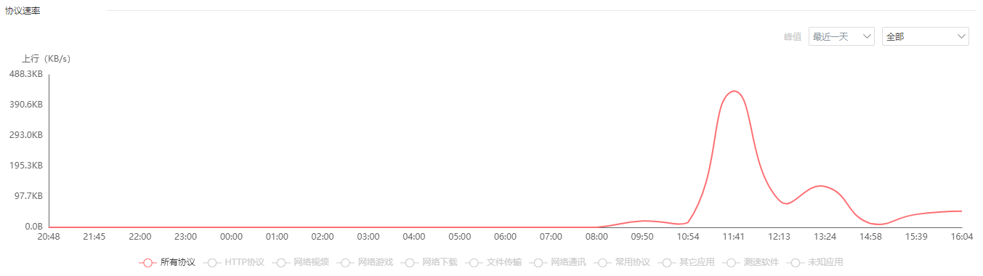Toggle the 所有协议 legend series marker
Image resolution: width=983 pixels, height=276 pixels.
click(x=147, y=262)
